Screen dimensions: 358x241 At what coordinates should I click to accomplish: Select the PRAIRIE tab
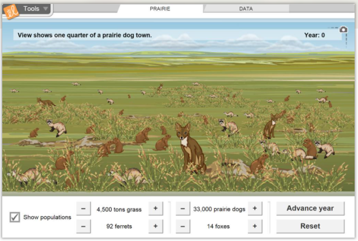(x=160, y=8)
